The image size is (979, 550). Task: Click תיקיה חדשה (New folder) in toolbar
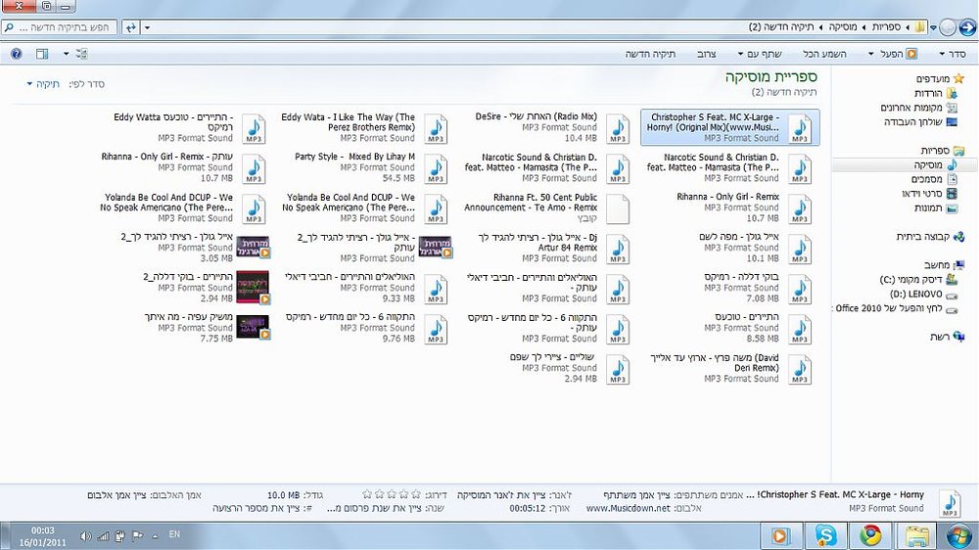(x=651, y=54)
